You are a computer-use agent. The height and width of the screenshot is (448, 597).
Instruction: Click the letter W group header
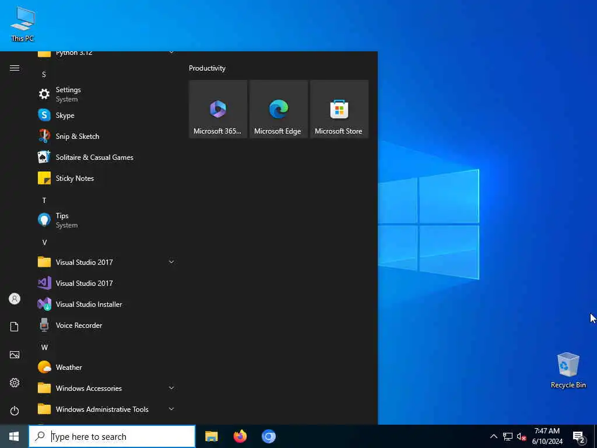[44, 348]
